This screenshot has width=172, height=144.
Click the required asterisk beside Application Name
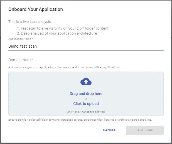(x=32, y=39)
